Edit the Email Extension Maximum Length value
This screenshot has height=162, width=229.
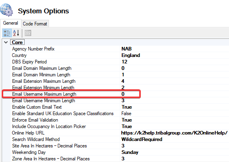[174, 81]
